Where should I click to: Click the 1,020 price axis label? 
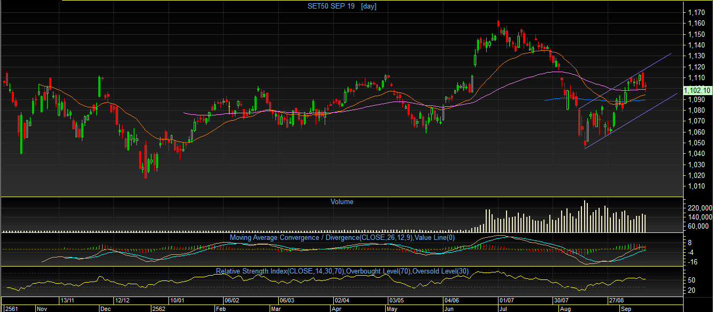[696, 176]
